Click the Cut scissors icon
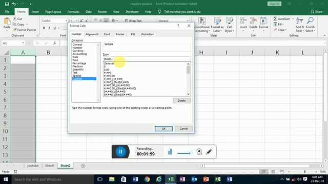The width and height of the screenshot is (328, 184). pos(15,19)
